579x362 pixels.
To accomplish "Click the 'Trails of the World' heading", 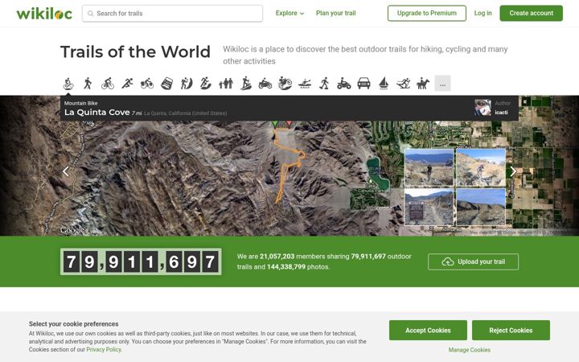I will pos(136,51).
